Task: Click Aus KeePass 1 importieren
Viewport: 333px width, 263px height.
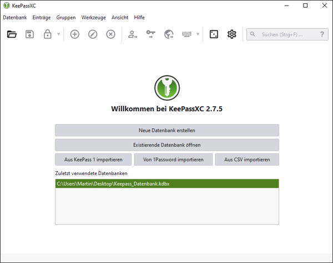Action: [x=93, y=159]
